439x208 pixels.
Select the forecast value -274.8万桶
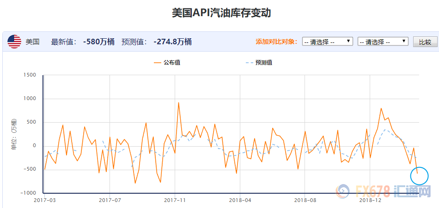pyautogui.click(x=172, y=42)
